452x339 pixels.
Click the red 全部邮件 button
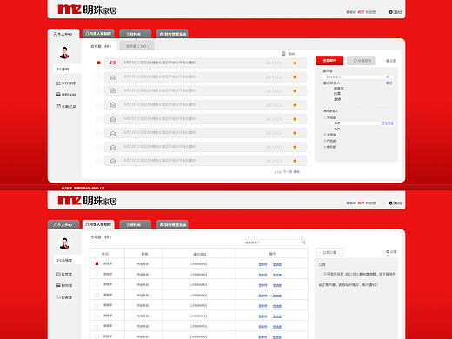tap(329, 61)
